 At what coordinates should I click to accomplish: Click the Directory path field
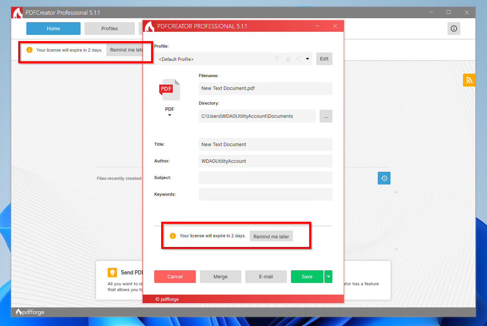point(257,116)
